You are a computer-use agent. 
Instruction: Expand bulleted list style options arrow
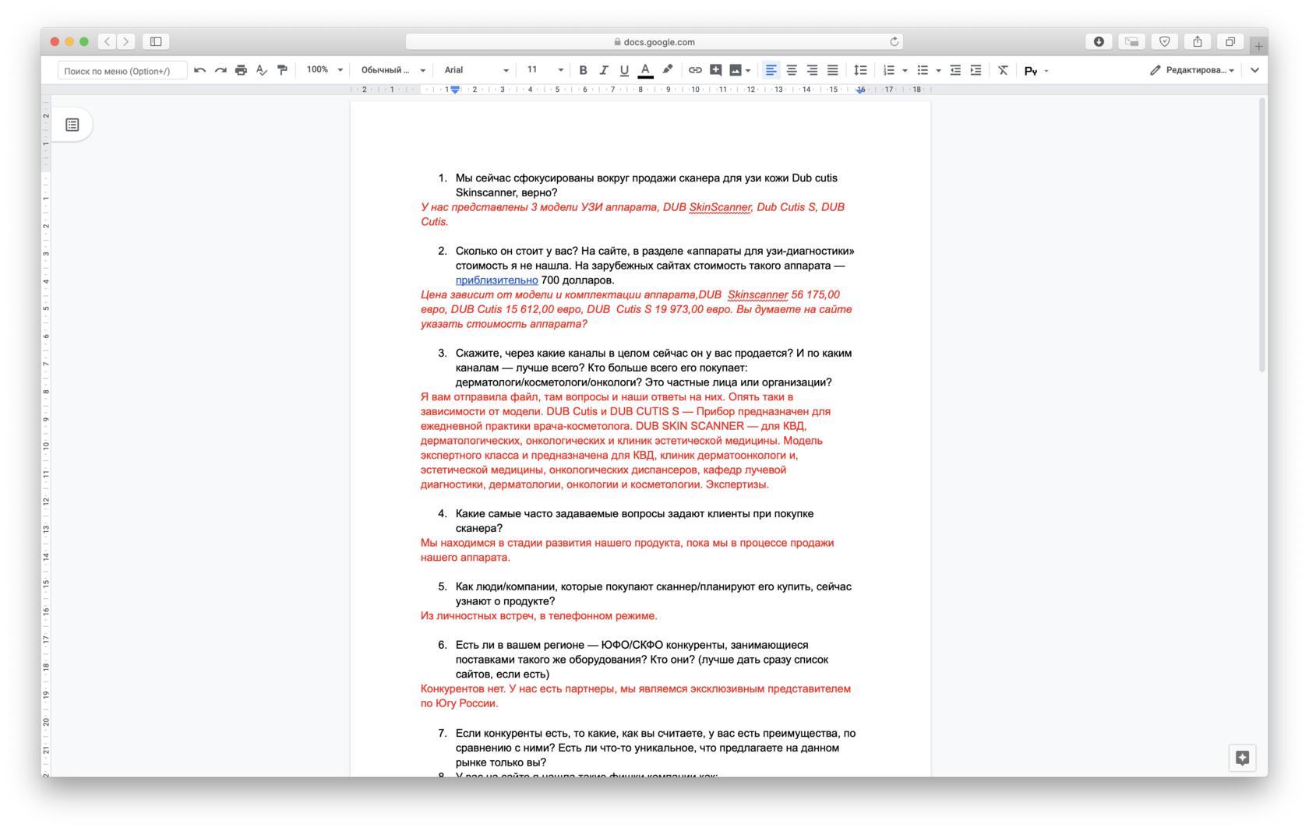938,71
